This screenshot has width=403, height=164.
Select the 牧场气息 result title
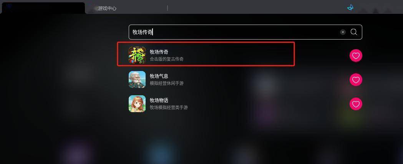159,76
